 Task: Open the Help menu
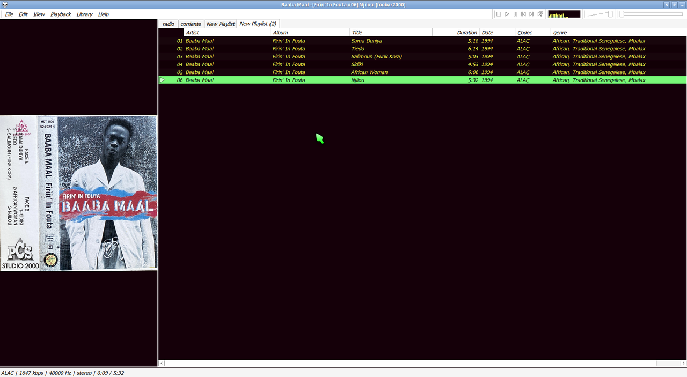(x=104, y=14)
